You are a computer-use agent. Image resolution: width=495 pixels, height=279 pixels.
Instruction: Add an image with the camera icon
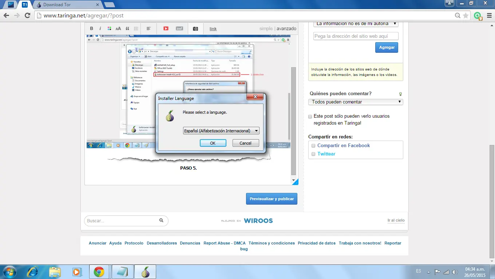[x=195, y=28]
